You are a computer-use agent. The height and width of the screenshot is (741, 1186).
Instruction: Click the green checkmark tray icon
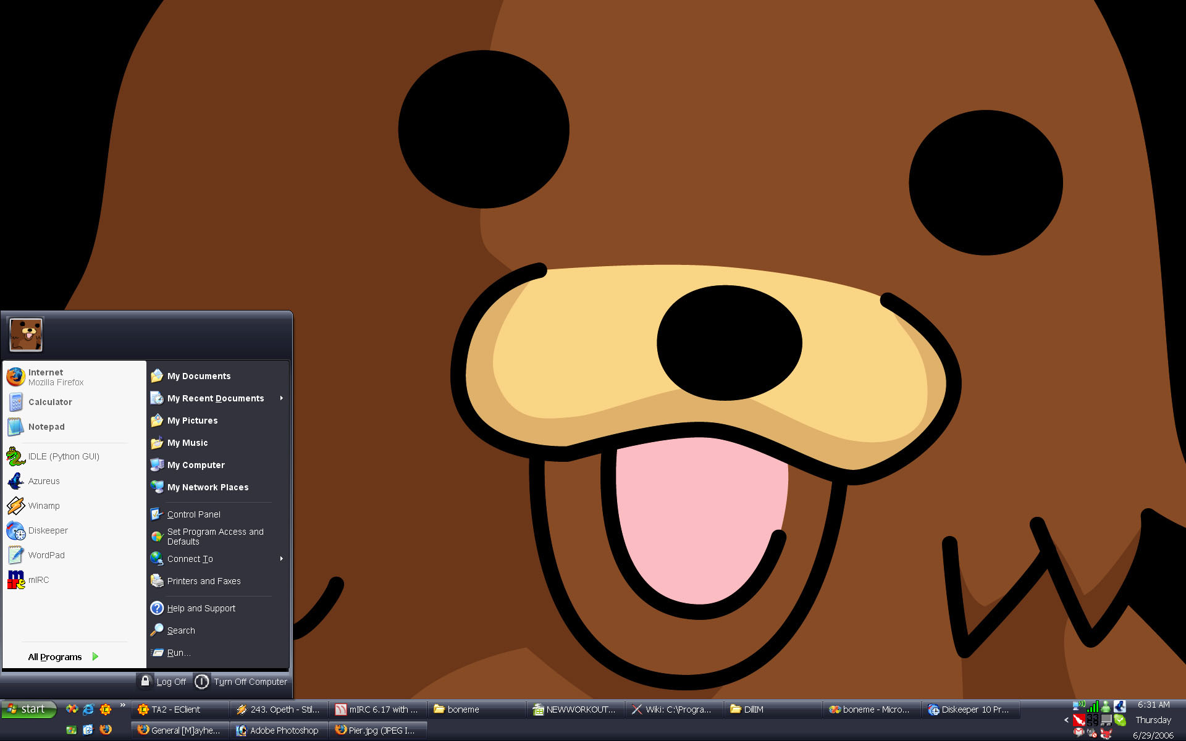(x=1120, y=720)
